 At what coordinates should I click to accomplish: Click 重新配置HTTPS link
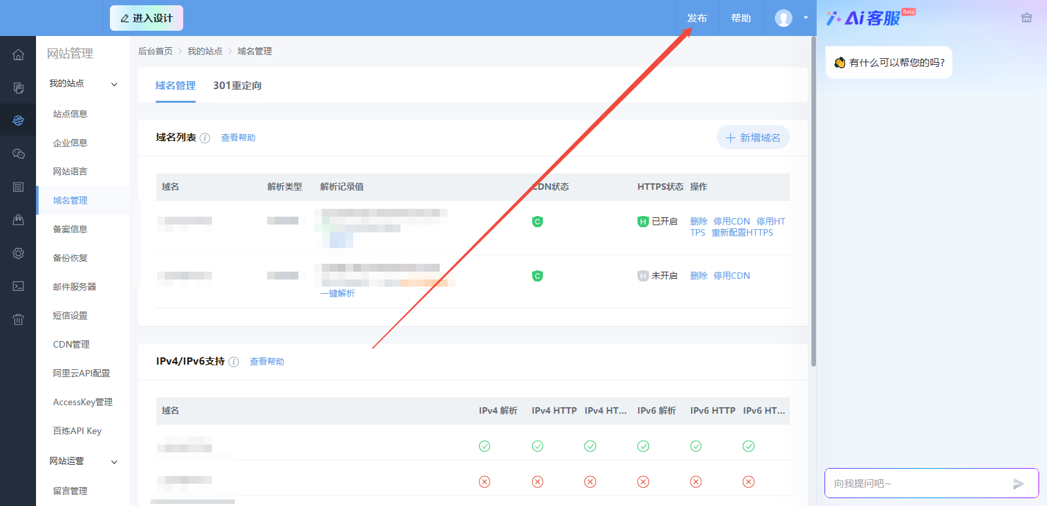(x=742, y=233)
